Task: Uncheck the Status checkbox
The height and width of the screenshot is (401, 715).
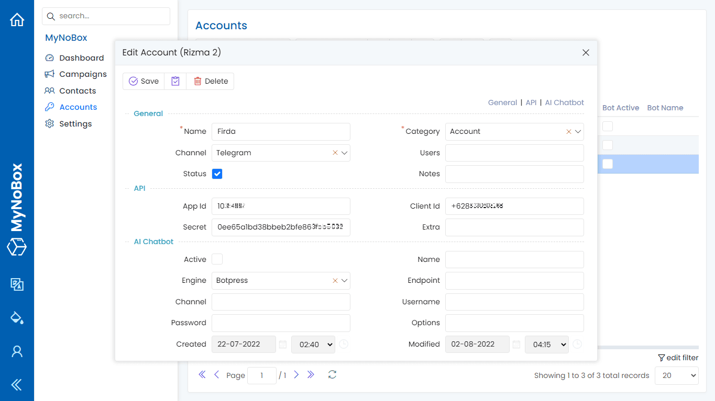Action: click(x=217, y=174)
